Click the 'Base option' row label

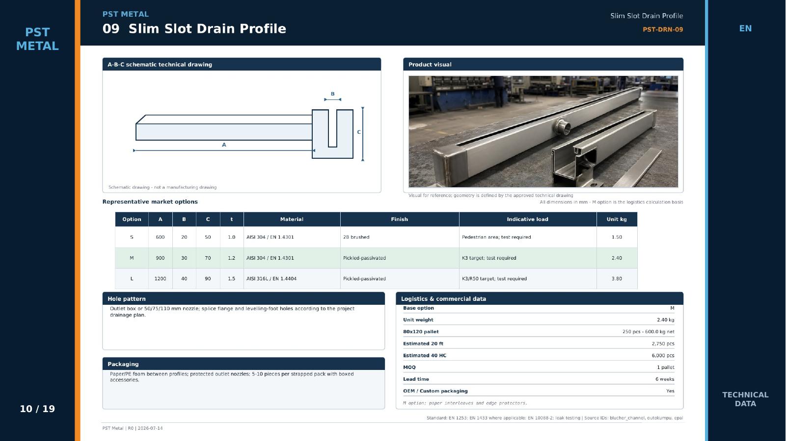point(418,308)
